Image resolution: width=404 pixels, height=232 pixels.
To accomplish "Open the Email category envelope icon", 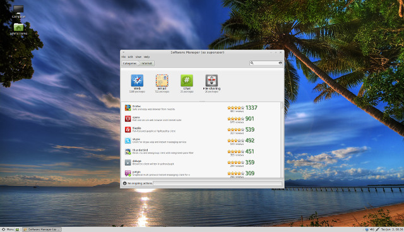I will [162, 81].
